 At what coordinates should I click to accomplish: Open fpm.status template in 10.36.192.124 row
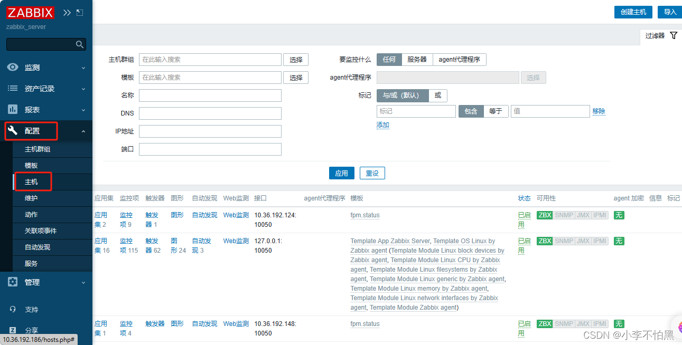pyautogui.click(x=365, y=215)
